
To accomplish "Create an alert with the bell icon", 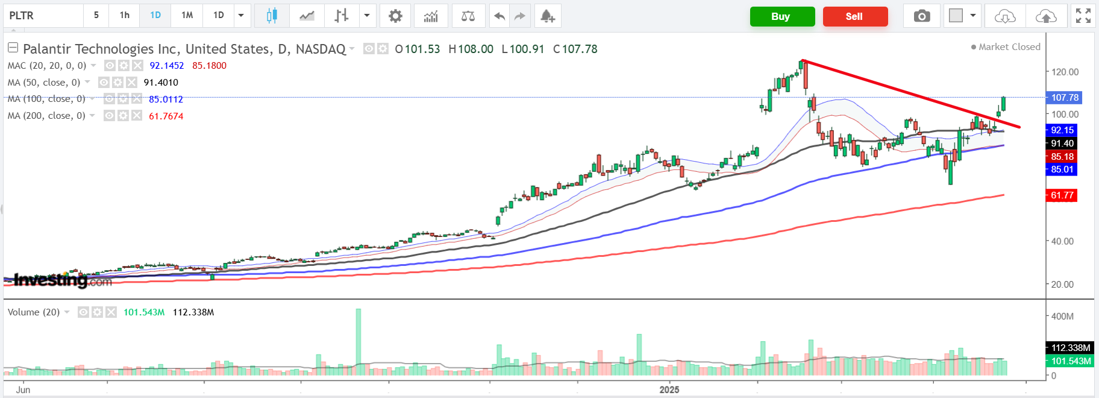I will click(547, 16).
